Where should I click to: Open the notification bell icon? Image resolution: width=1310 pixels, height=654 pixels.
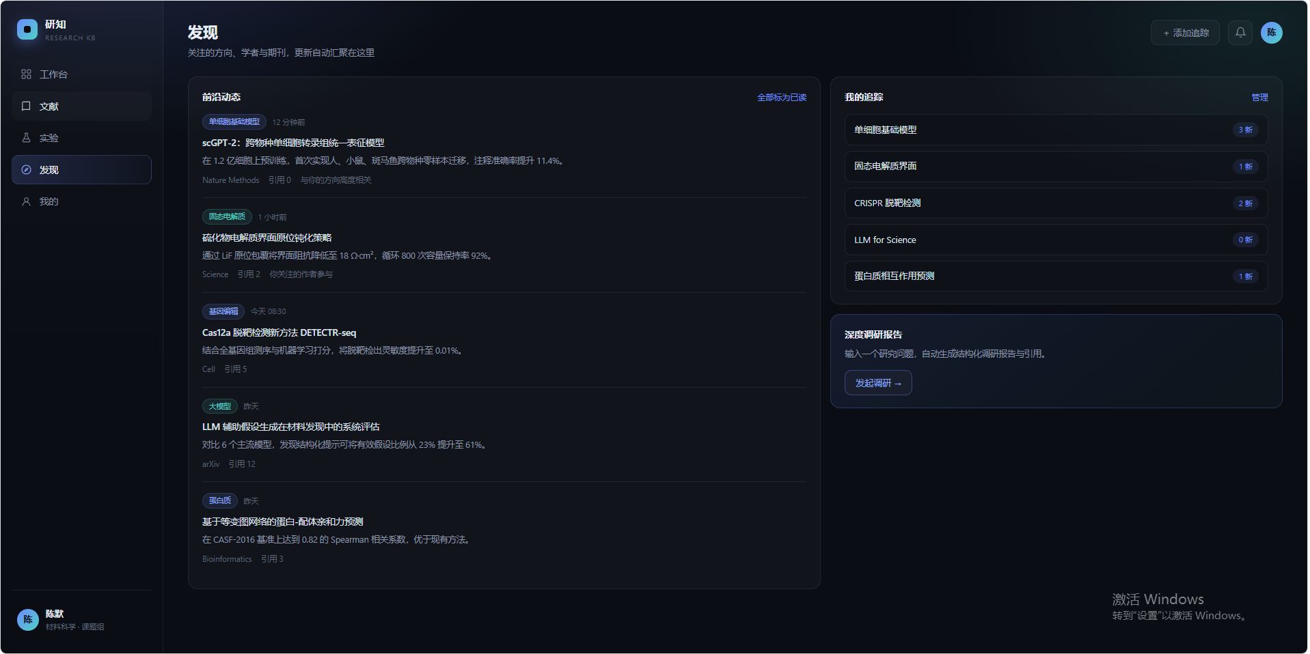tap(1240, 32)
